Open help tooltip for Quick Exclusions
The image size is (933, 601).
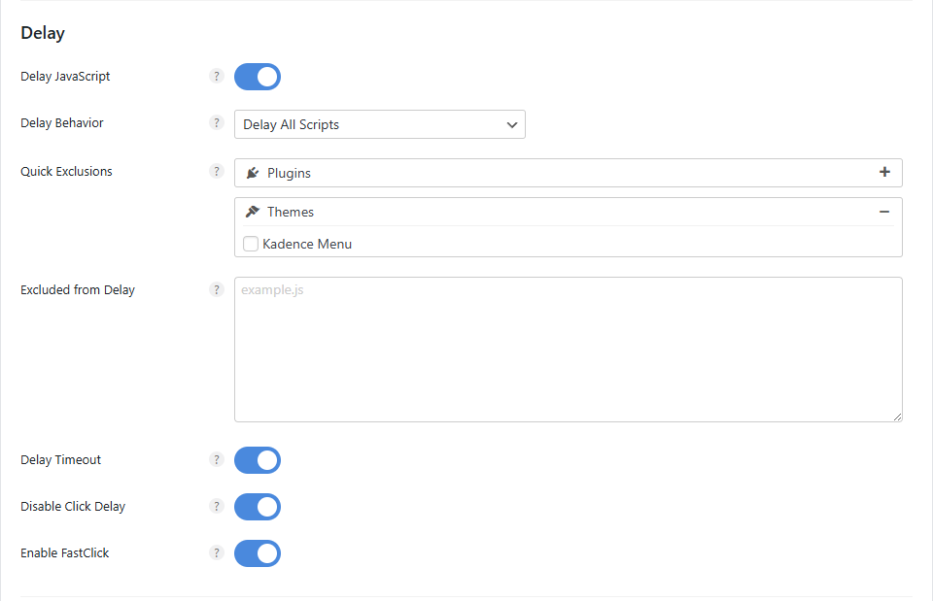[x=217, y=172]
